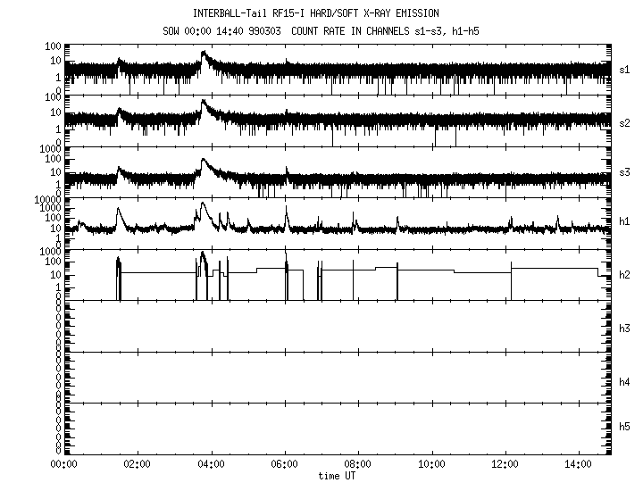
Task: Click the 02:00 time axis tick label
Action: click(x=137, y=465)
